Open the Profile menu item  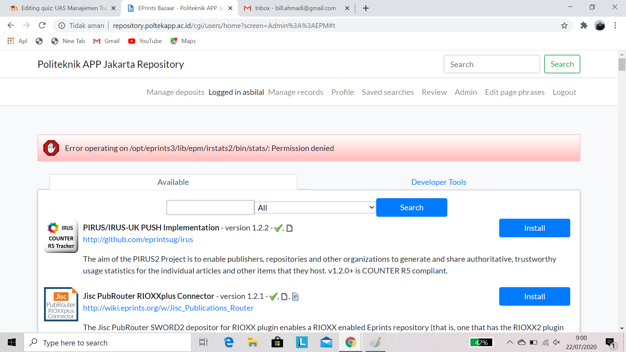(342, 92)
